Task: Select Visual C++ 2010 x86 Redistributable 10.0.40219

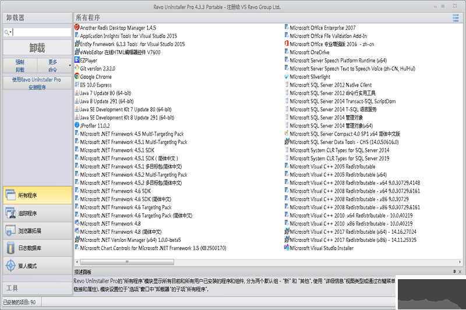Action: tap(348, 223)
